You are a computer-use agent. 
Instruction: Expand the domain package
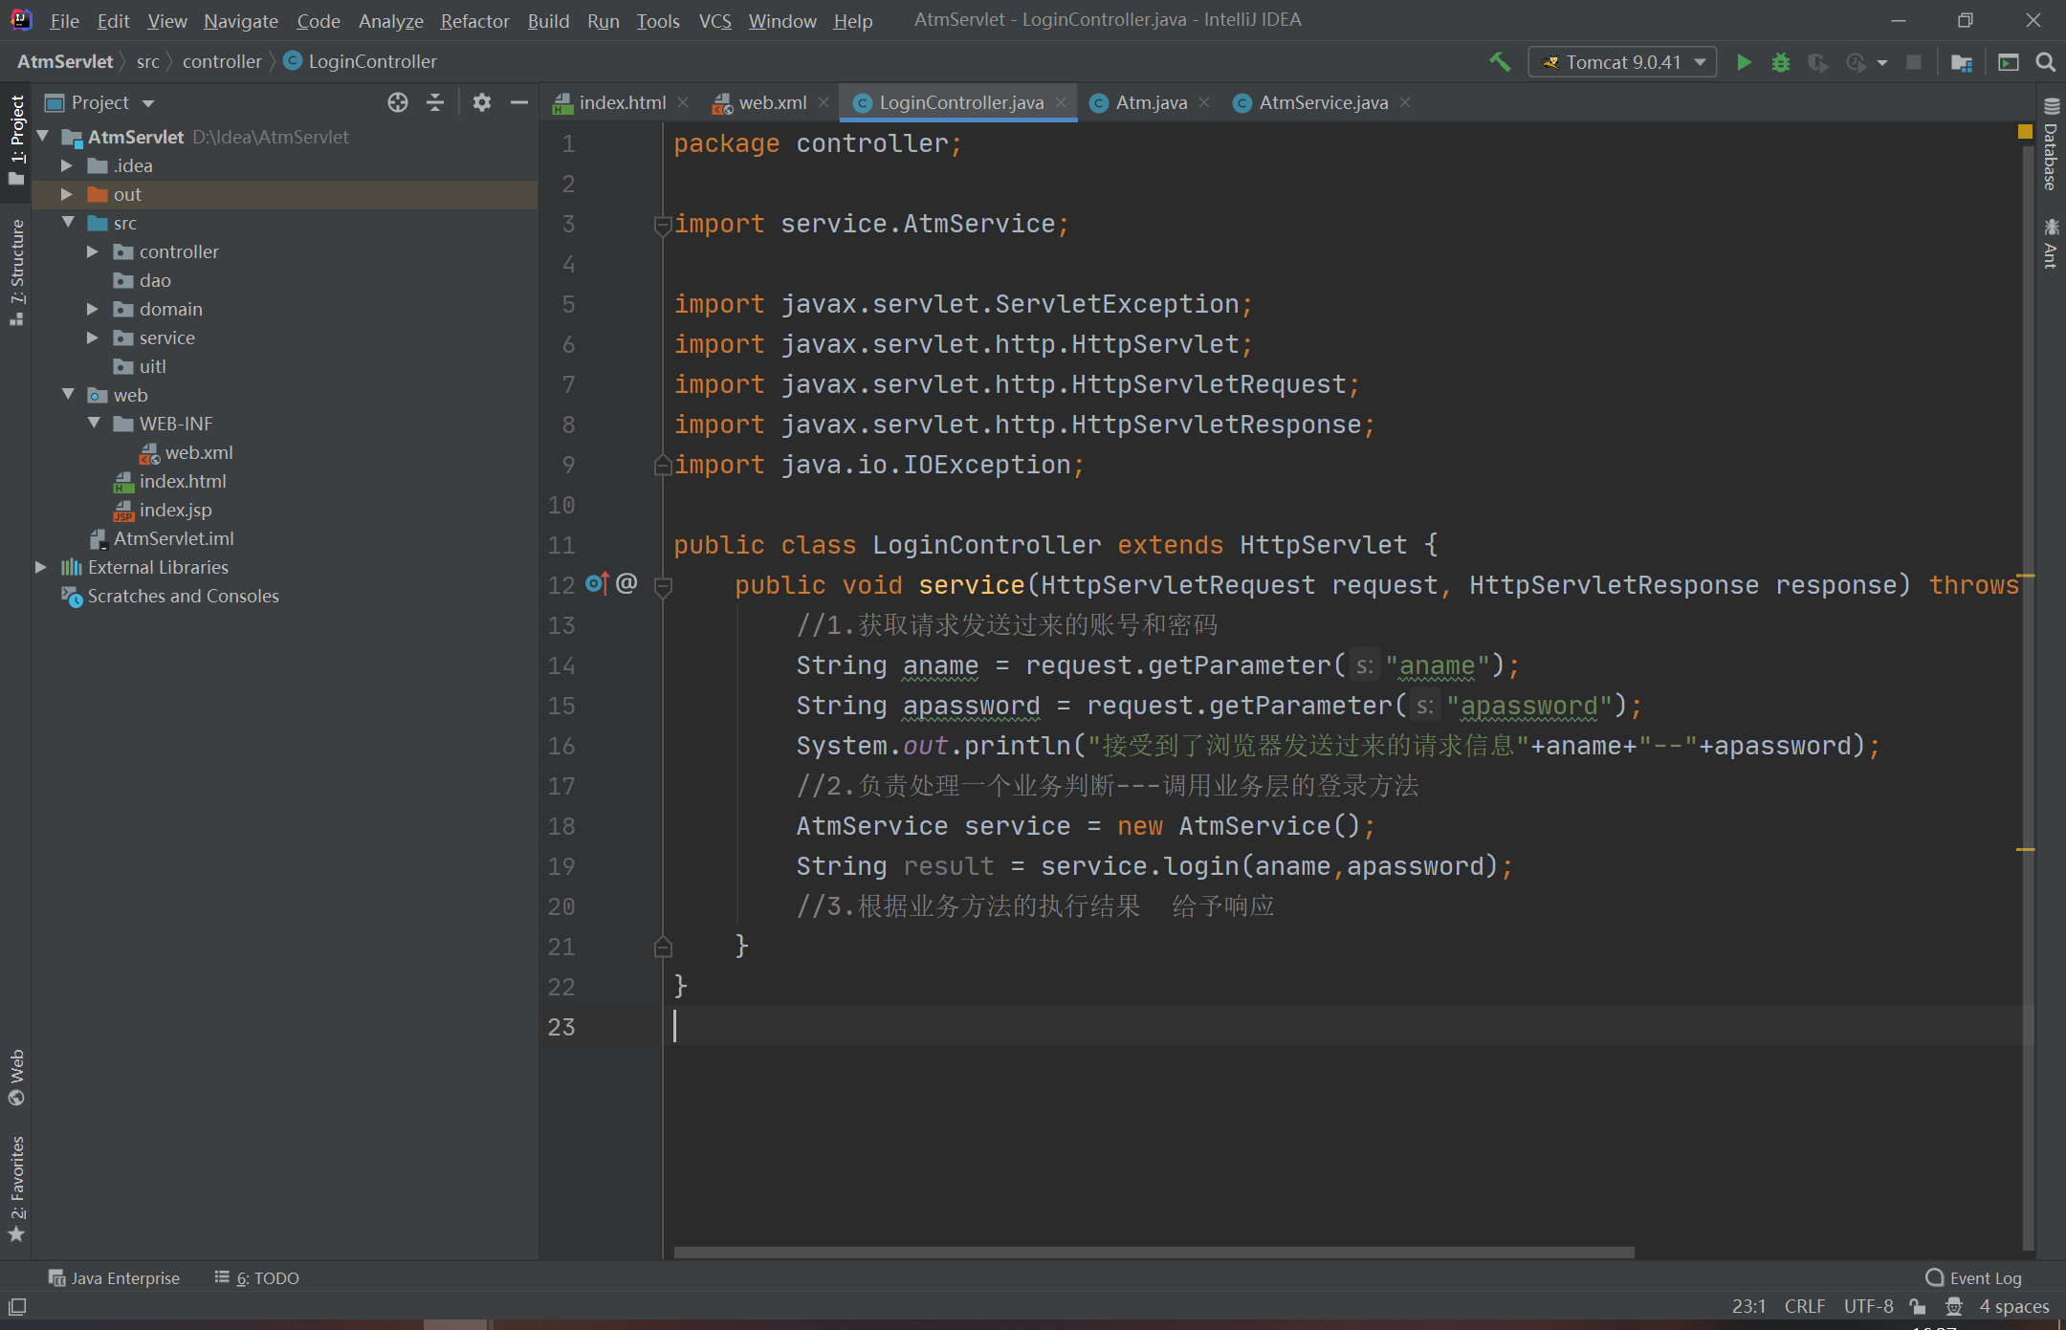click(x=93, y=309)
